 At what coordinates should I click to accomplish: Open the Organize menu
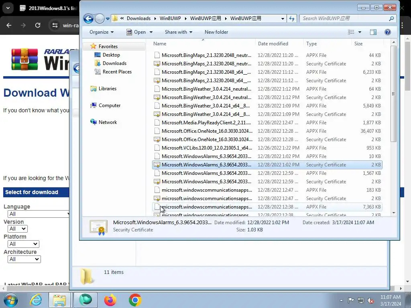click(102, 32)
